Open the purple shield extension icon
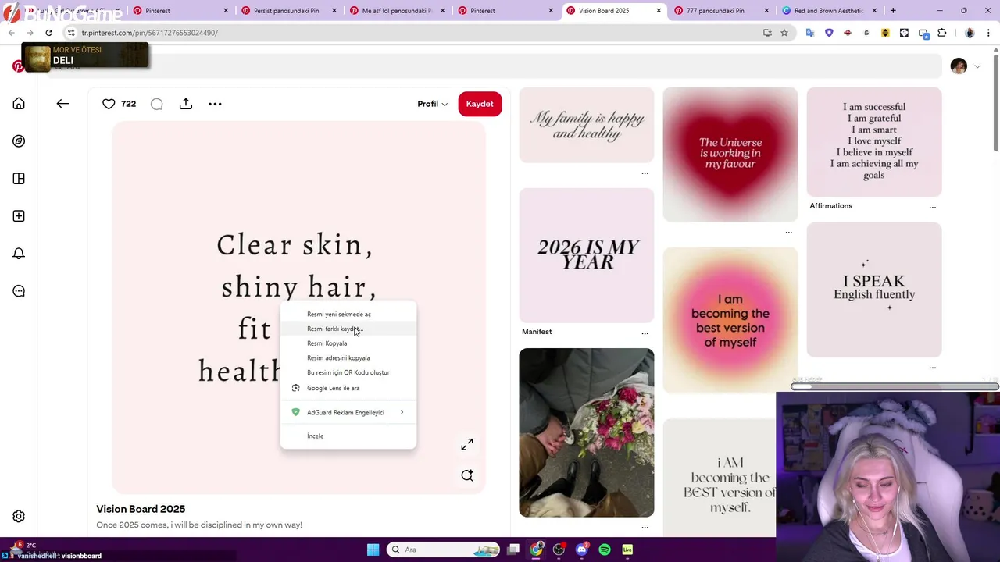This screenshot has width=1000, height=562. 829,33
